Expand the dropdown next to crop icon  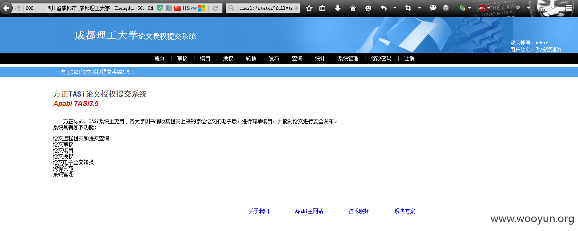(x=419, y=8)
